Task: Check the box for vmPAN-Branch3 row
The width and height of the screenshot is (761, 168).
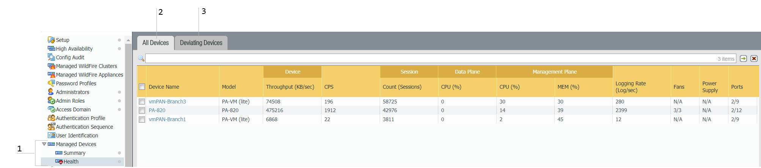Action: [x=142, y=102]
